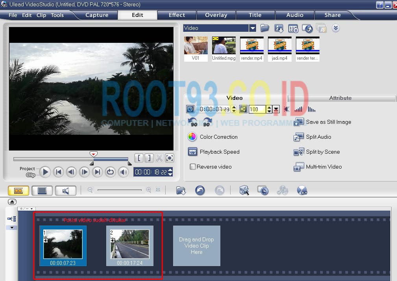Open the Tools menu
The image size is (397, 281).
coord(57,15)
